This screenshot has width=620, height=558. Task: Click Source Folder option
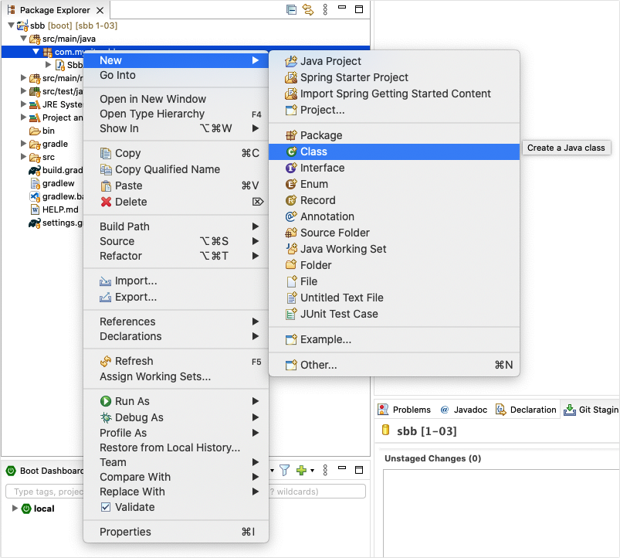394,233
